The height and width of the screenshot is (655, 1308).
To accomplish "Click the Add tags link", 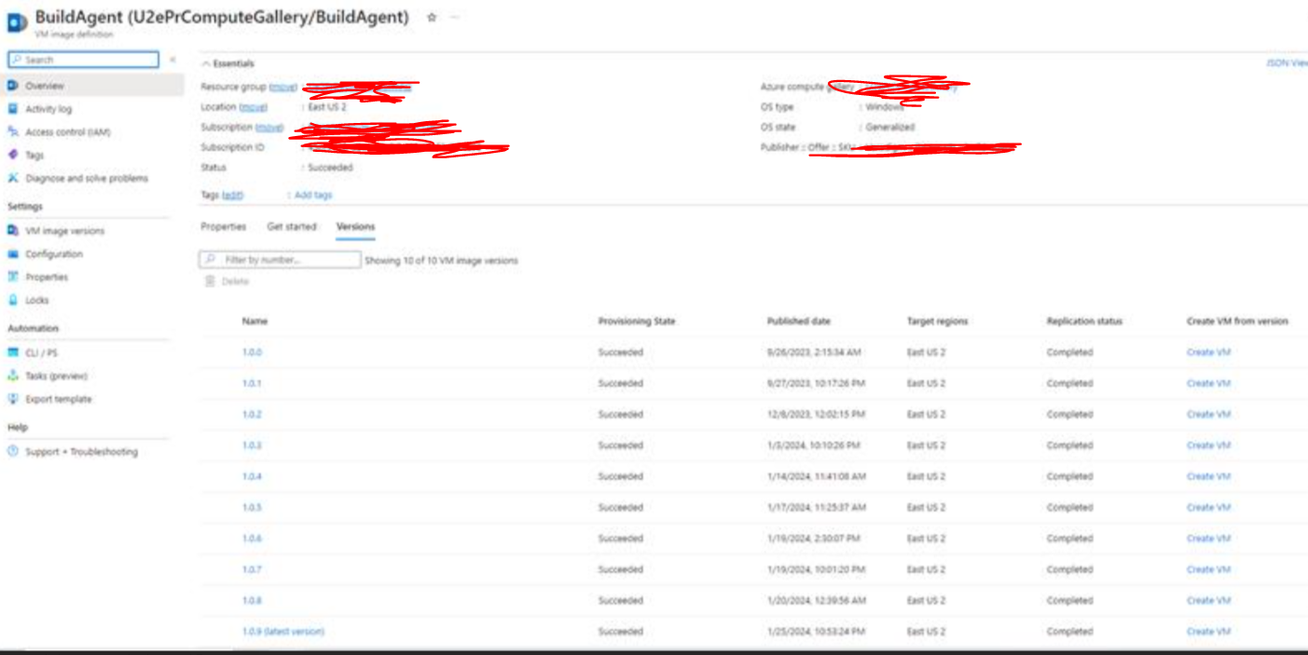I will (313, 195).
